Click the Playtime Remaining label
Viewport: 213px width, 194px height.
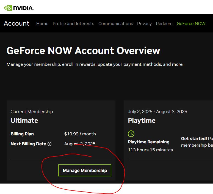(149, 142)
